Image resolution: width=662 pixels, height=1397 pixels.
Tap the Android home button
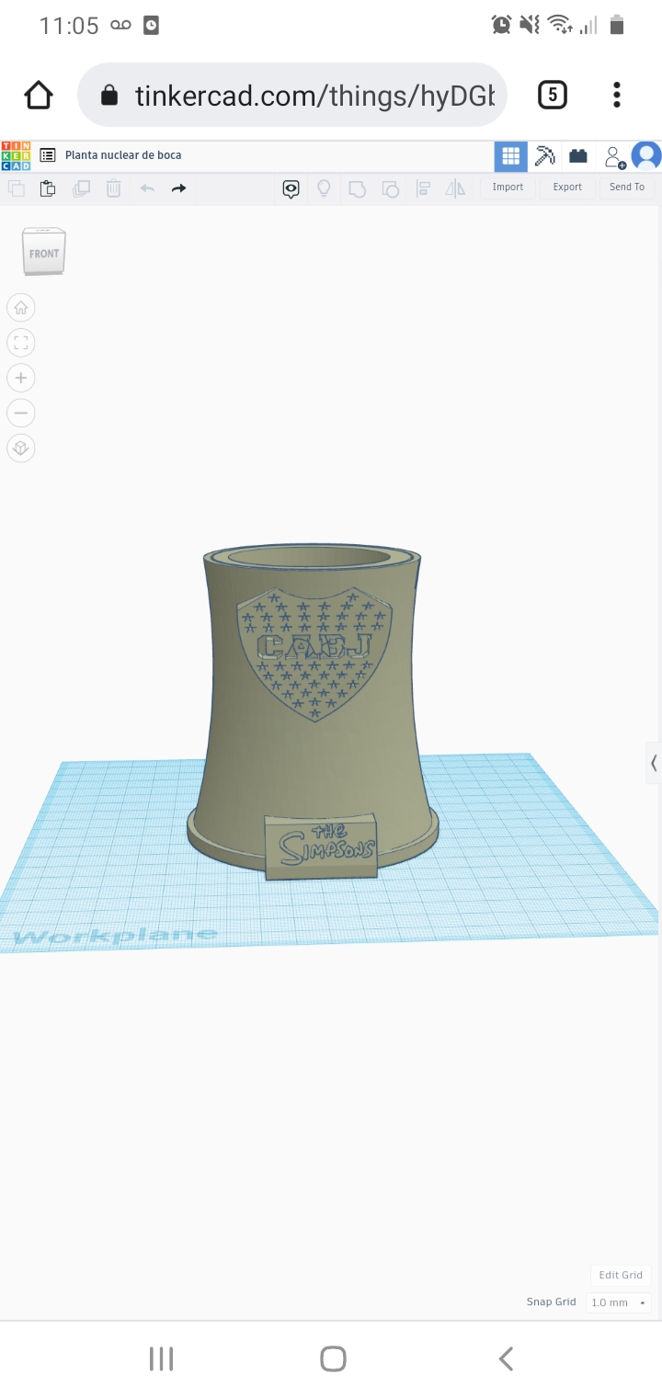pyautogui.click(x=333, y=1358)
